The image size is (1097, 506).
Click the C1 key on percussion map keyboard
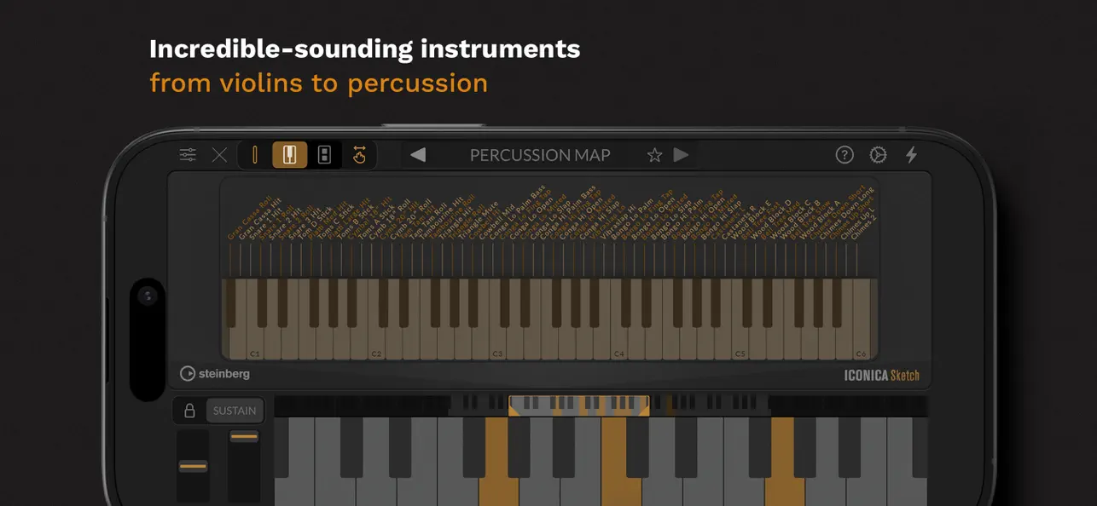254,341
